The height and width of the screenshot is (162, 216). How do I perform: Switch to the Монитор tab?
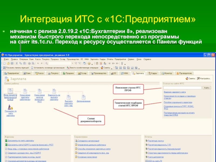coord(167,73)
